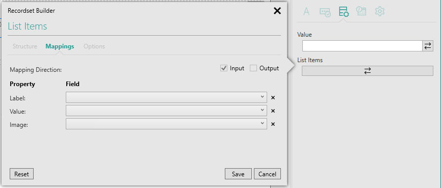441x188 pixels.
Task: Open the validation properties icon
Action: click(325, 12)
